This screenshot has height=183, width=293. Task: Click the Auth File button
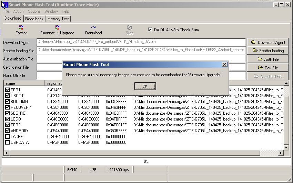tap(268, 59)
